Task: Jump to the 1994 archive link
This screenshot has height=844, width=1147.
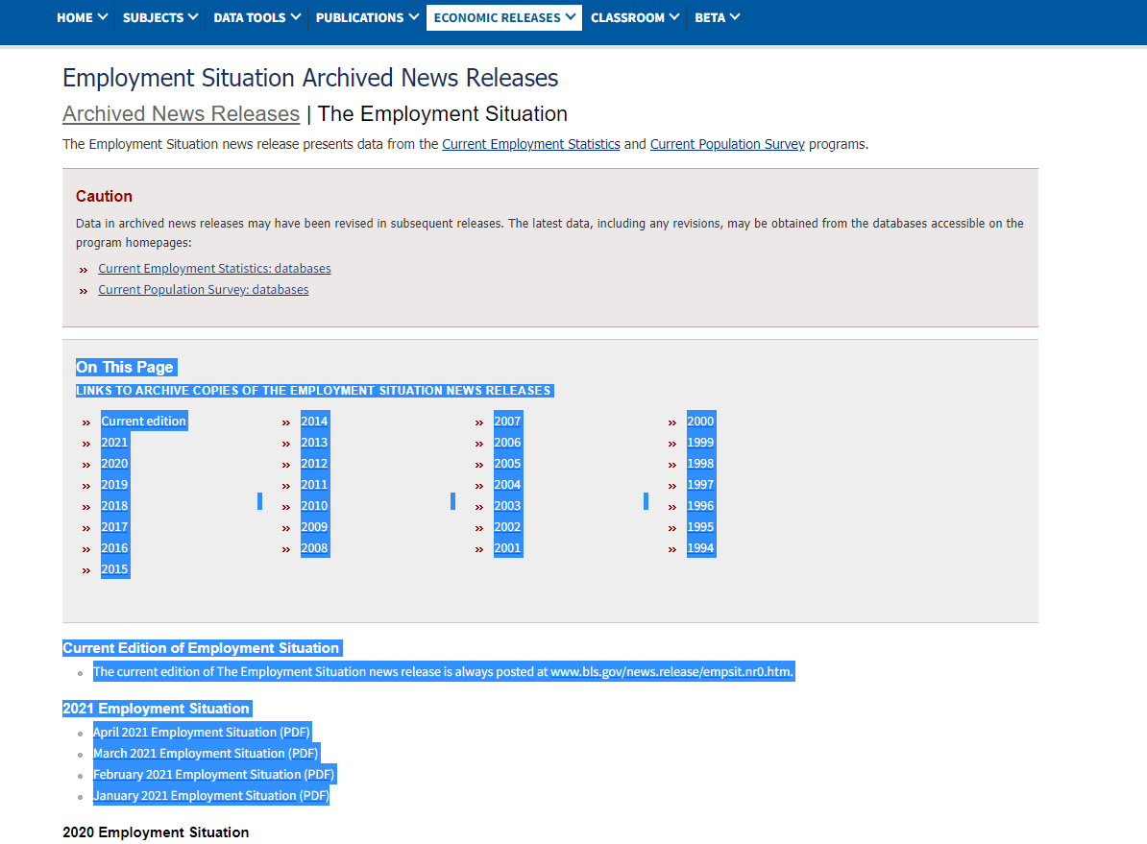Action: 700,548
